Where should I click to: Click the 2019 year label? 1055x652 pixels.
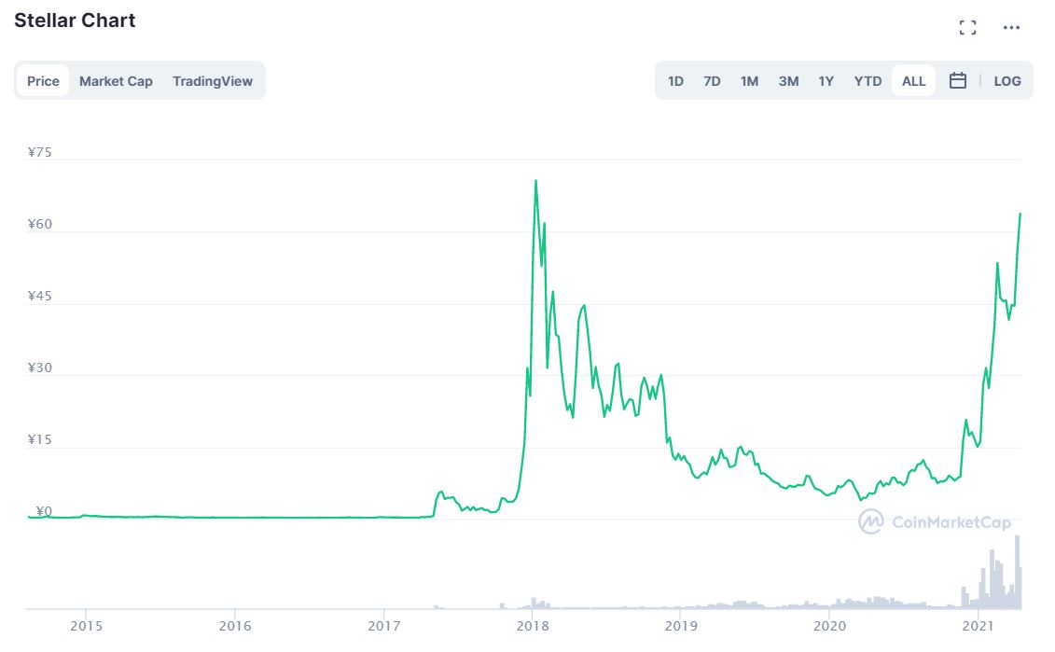click(681, 627)
